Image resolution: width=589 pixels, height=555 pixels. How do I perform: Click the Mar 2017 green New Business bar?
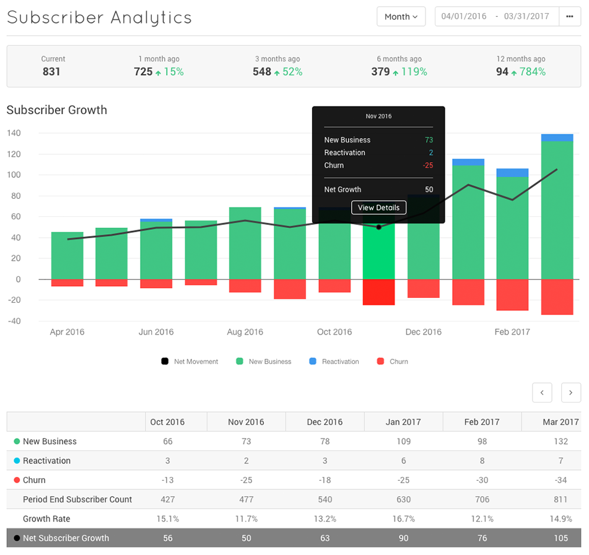point(557,210)
